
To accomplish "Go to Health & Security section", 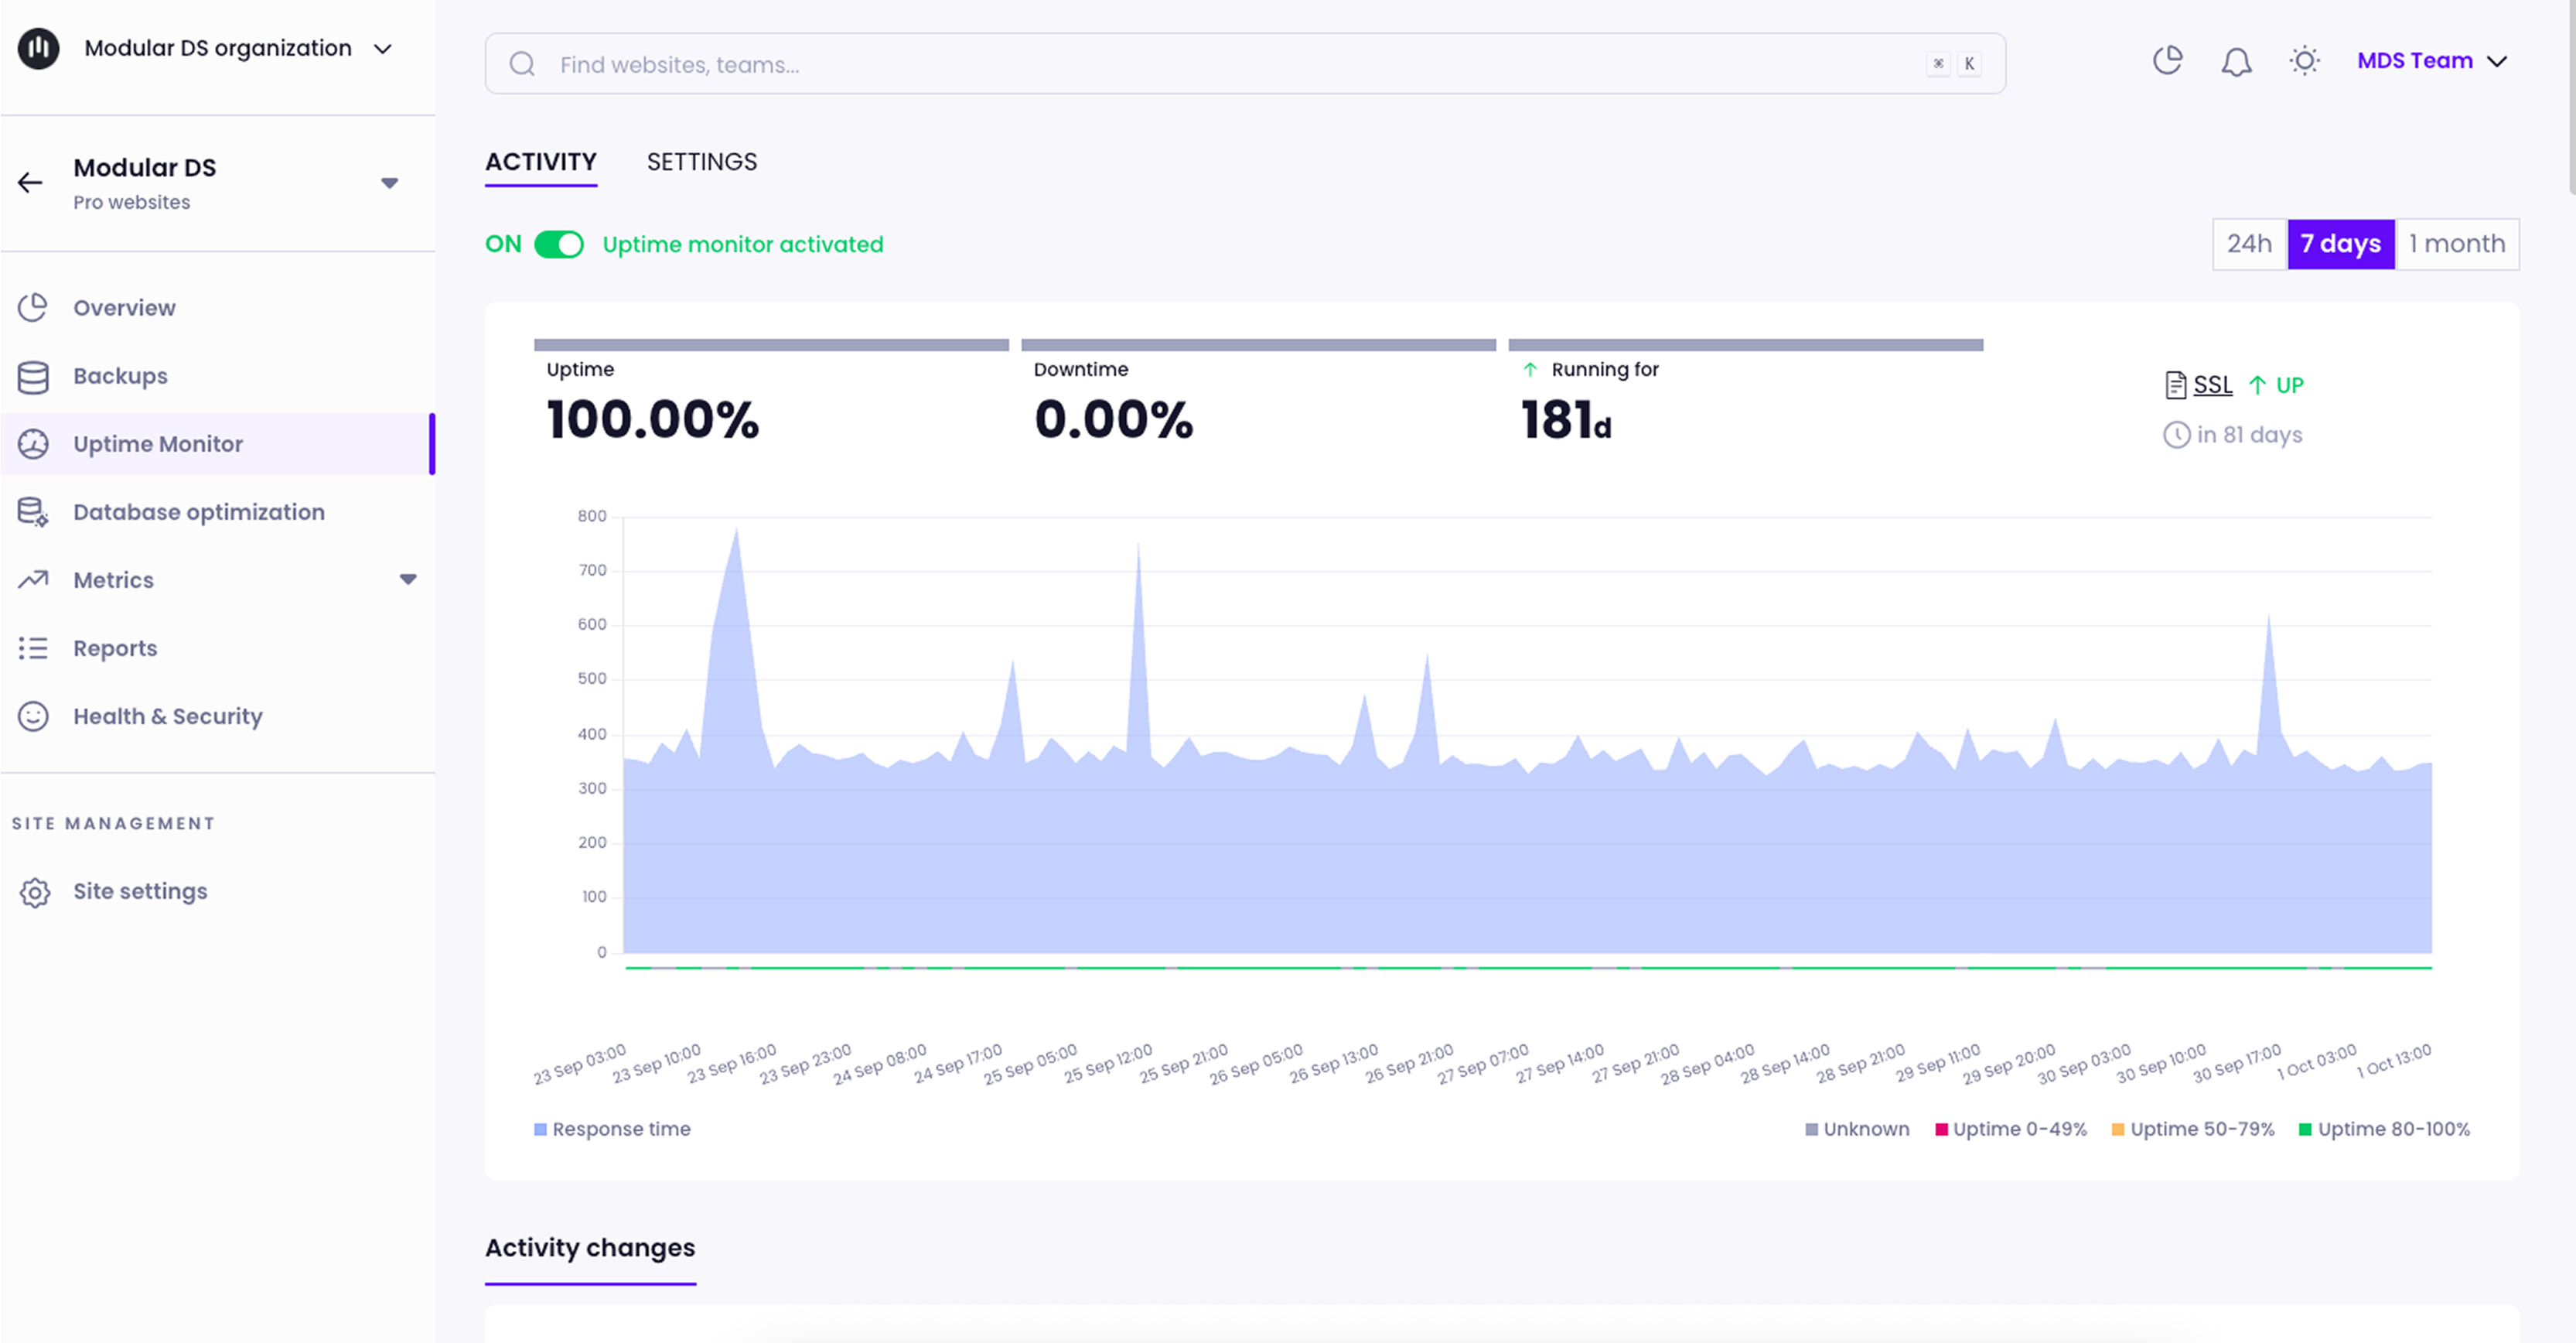I will tap(167, 716).
